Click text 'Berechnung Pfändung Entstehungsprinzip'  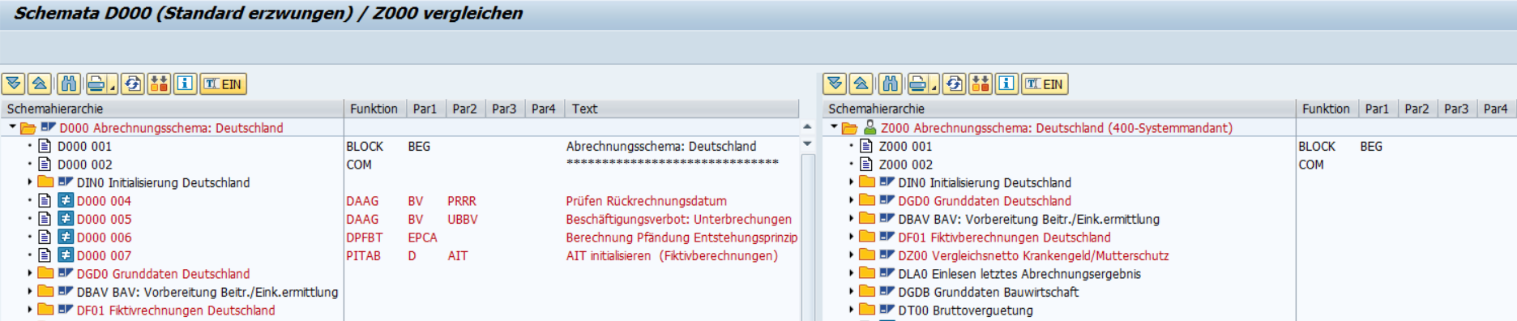pyautogui.click(x=682, y=237)
